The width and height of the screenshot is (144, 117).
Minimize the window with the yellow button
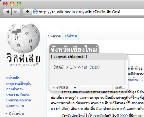coord(12,4)
